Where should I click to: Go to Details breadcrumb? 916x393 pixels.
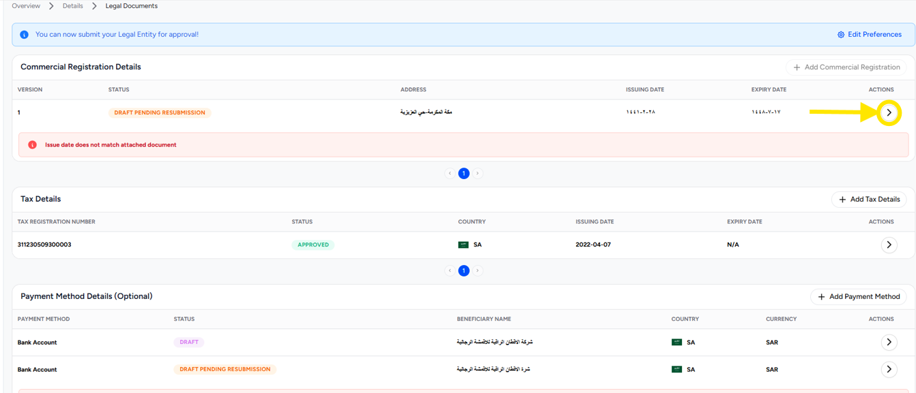(72, 6)
